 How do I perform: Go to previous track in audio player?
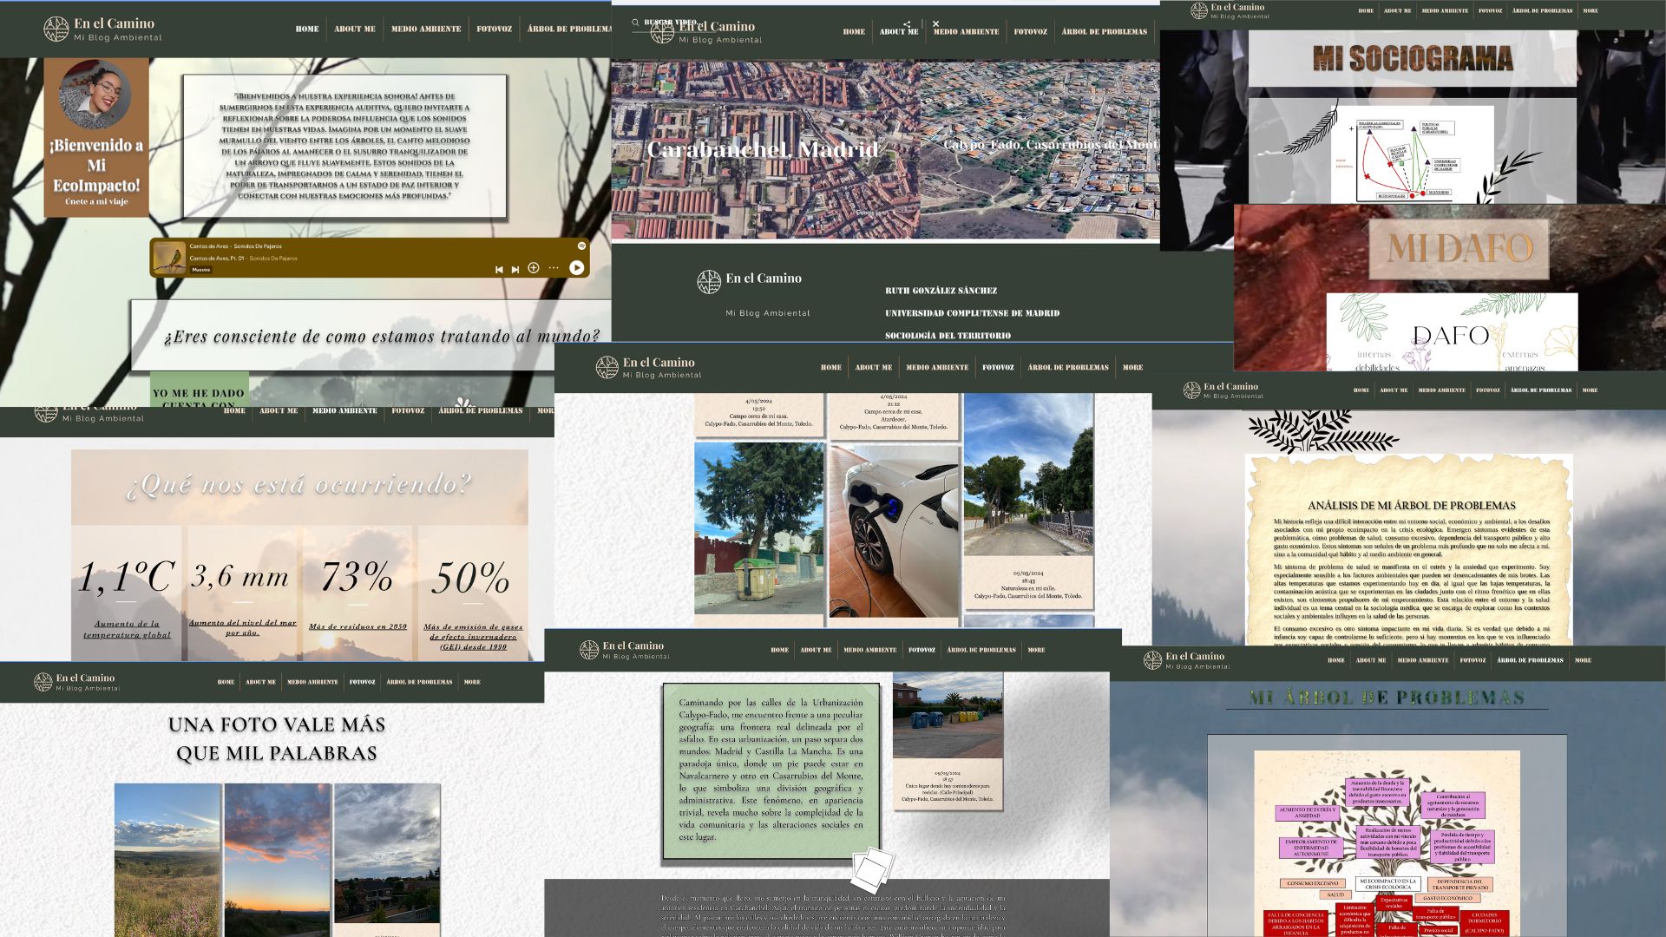coord(499,270)
